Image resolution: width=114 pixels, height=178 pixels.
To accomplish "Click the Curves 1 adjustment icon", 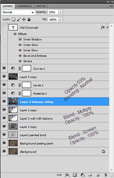I will pyautogui.click(x=13, y=68).
